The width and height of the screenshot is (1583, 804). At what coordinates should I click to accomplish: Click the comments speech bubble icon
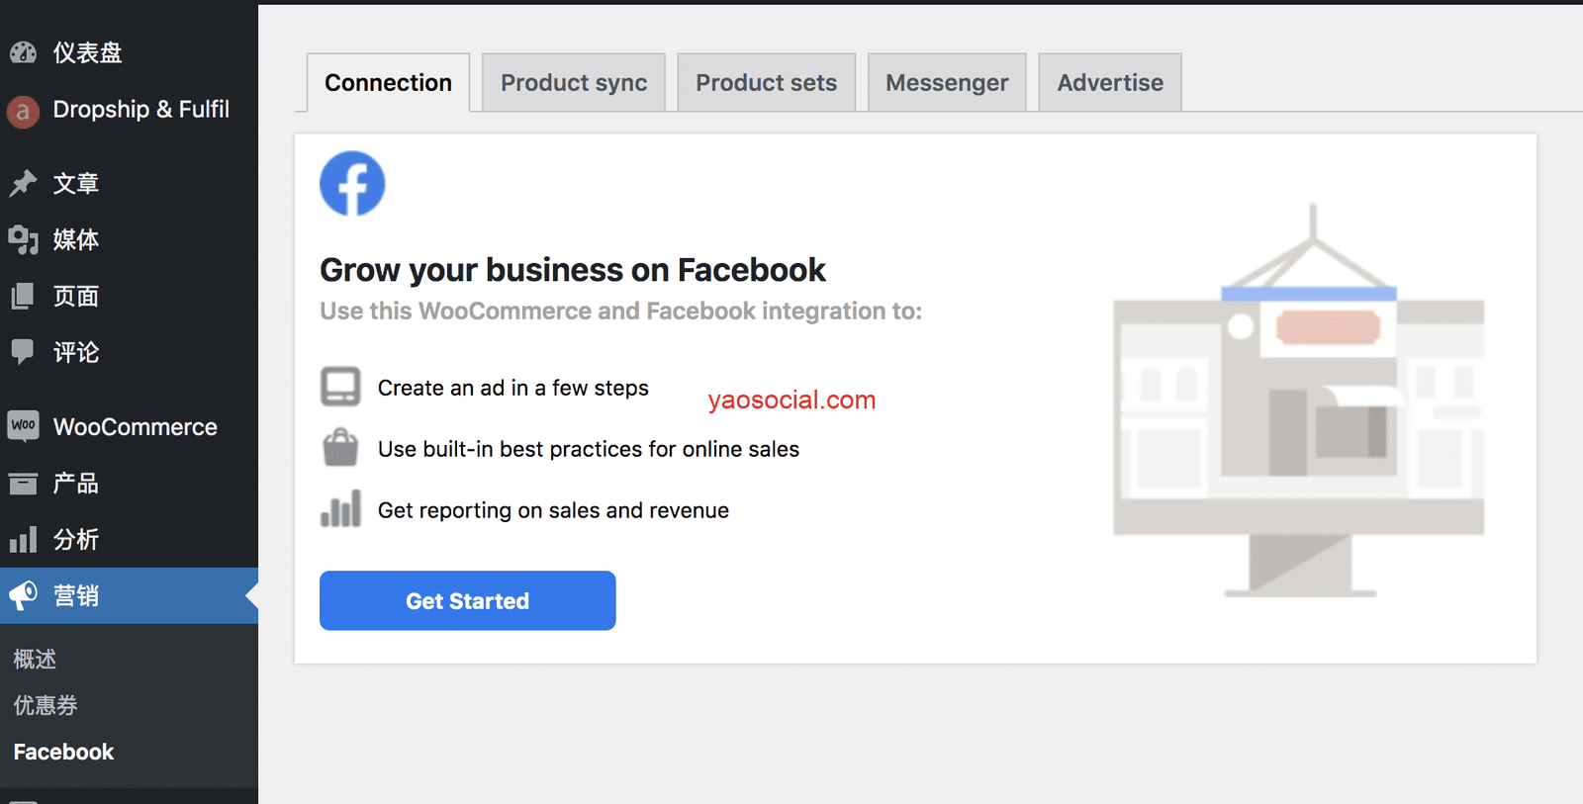click(23, 352)
